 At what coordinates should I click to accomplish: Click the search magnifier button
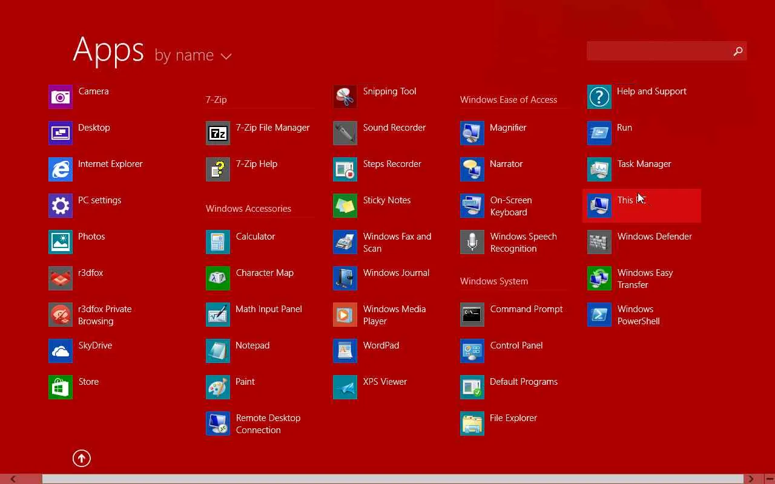[738, 51]
